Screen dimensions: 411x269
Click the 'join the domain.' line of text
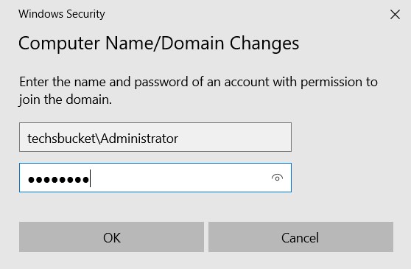coord(66,100)
